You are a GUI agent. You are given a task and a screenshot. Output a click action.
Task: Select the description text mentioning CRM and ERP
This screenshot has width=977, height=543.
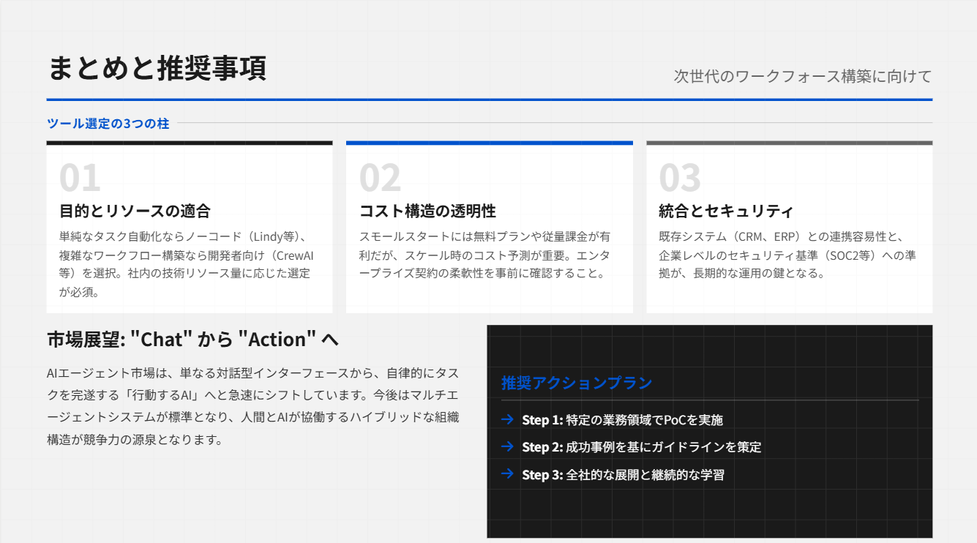pos(787,255)
